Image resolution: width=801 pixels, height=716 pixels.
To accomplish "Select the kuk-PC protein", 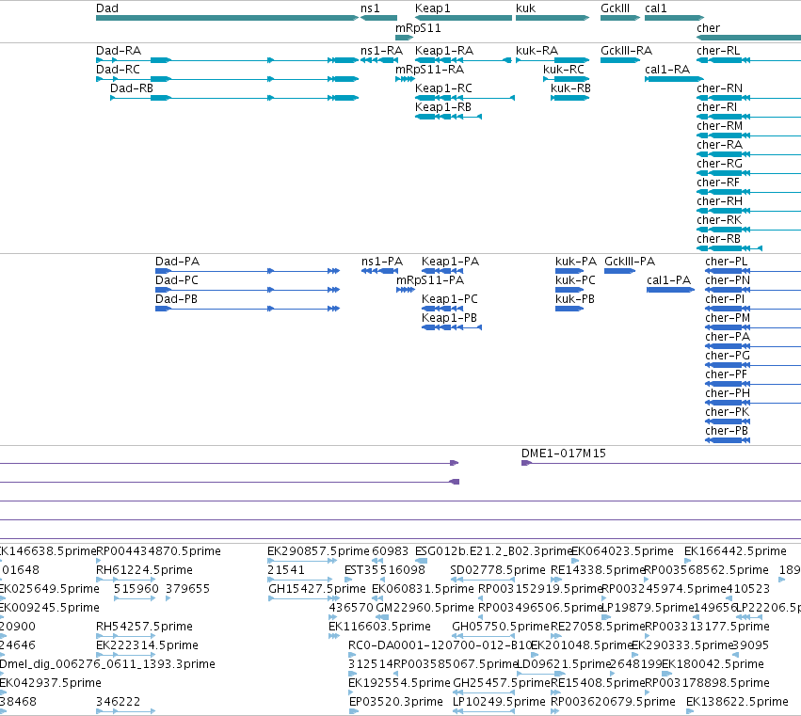I will tap(569, 290).
